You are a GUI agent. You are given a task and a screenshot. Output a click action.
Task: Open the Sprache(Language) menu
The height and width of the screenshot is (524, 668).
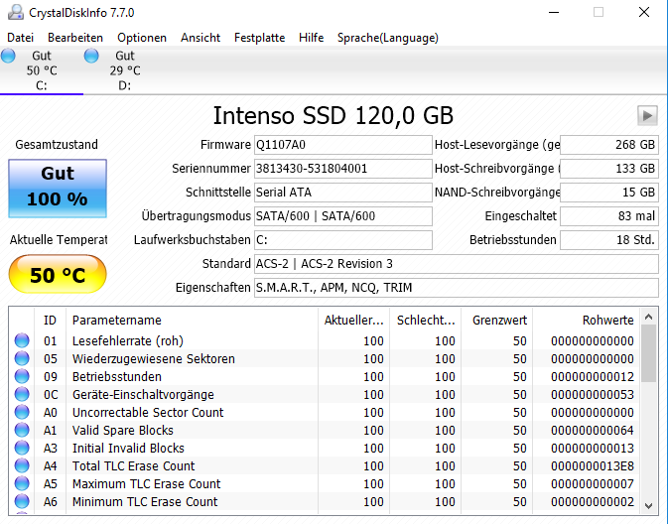388,38
